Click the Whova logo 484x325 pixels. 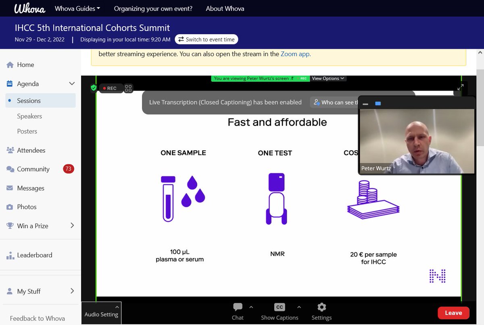coord(30,8)
